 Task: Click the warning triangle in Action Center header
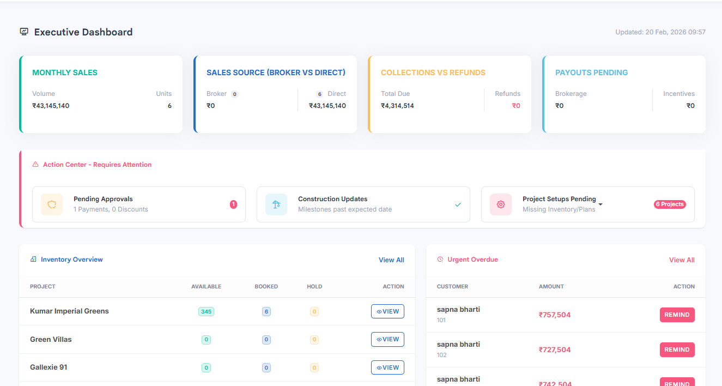(35, 164)
